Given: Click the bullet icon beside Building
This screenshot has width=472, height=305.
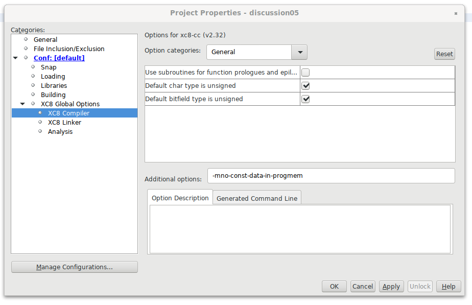Looking at the screenshot, I should tap(33, 95).
